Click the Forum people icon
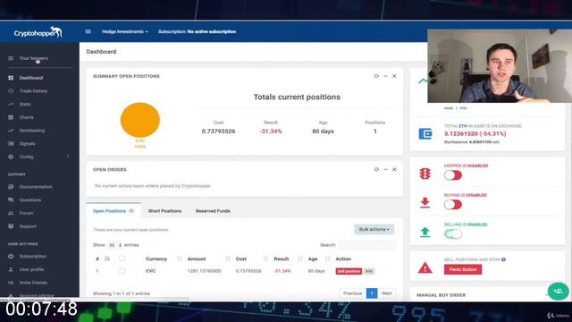Image resolution: width=572 pixels, height=322 pixels. [11, 213]
